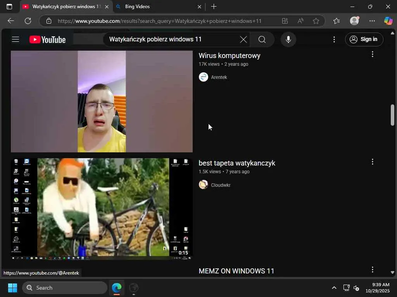The width and height of the screenshot is (397, 297).
Task: Open options for Wirus komputerowy video
Action: (x=373, y=54)
